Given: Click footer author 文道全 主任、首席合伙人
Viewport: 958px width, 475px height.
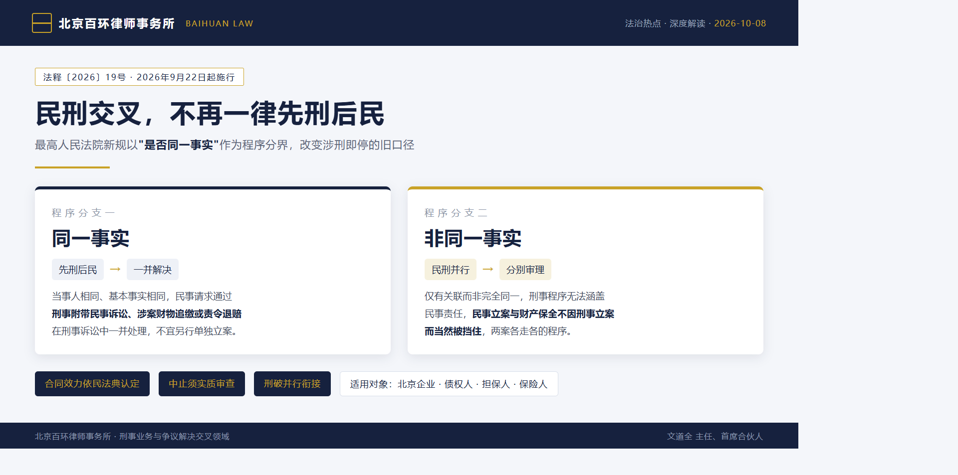Looking at the screenshot, I should 715,437.
